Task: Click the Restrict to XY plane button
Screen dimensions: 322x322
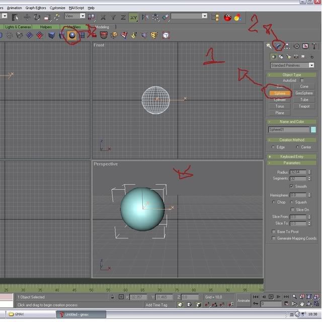Action: coord(133,17)
